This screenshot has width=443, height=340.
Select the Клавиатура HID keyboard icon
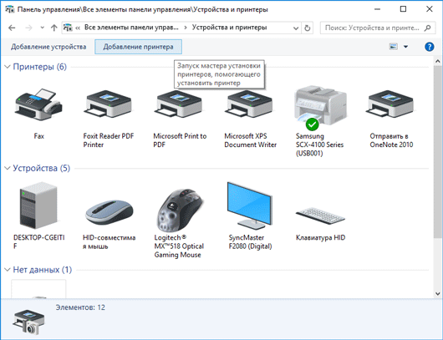[320, 216]
